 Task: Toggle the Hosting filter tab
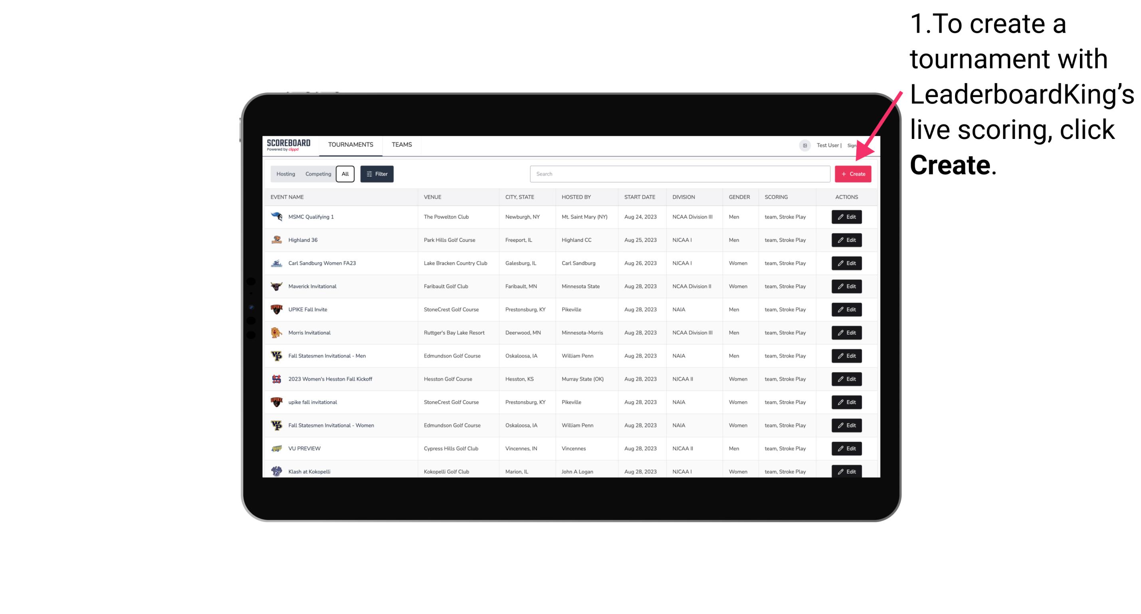click(x=286, y=174)
